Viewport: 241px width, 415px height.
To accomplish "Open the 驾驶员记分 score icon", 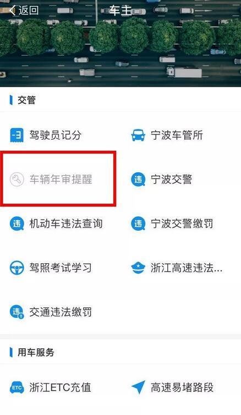I will 17,135.
